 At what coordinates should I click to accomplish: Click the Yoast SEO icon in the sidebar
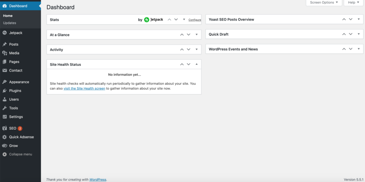(4, 128)
